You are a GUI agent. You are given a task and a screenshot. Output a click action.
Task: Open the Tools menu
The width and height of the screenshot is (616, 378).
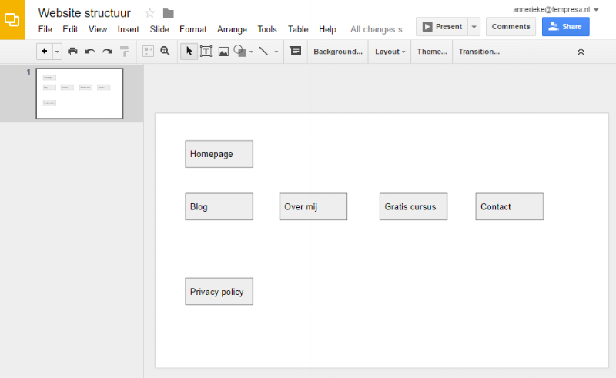coord(267,29)
